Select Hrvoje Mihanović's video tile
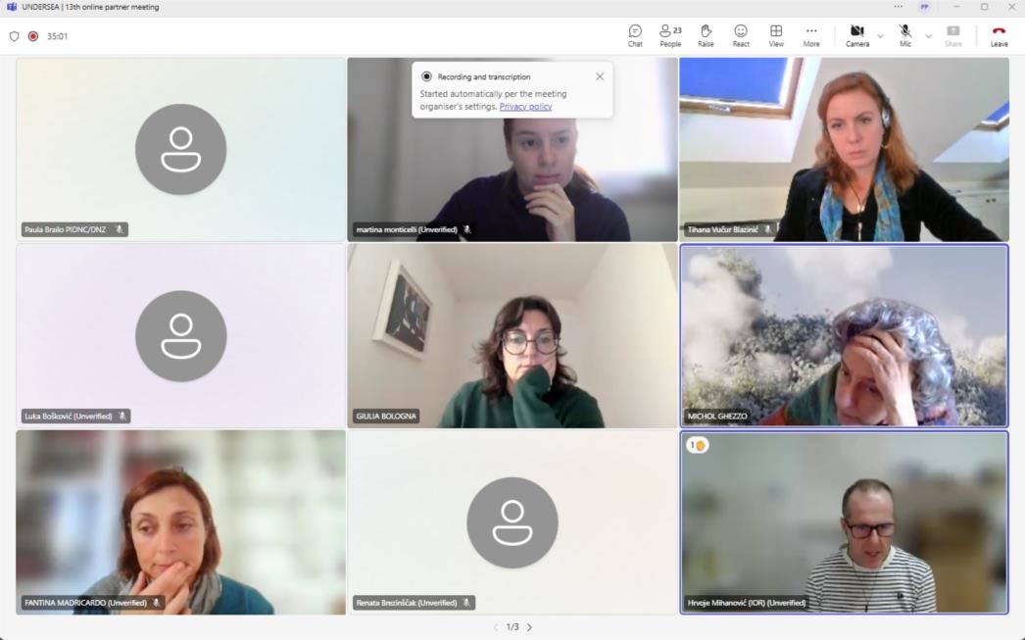Viewport: 1025px width, 640px height. (844, 521)
